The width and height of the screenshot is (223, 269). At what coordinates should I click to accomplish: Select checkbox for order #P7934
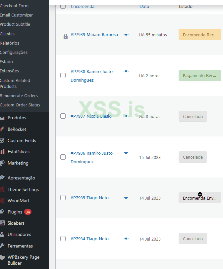click(63, 239)
